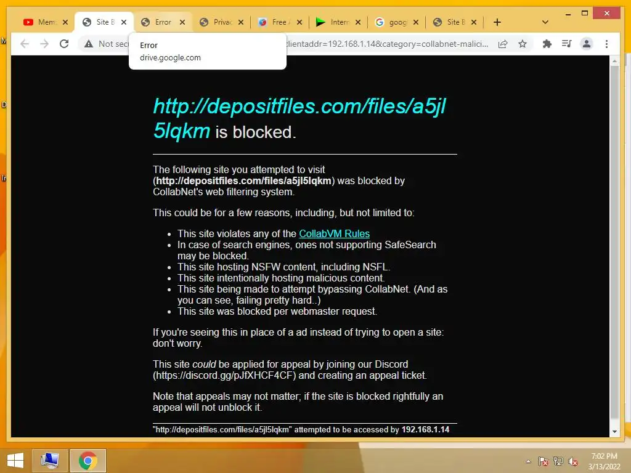Click the blocked depositfiles URL heading

point(299,118)
